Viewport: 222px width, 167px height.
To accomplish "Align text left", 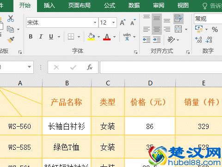I will pos(147,29).
